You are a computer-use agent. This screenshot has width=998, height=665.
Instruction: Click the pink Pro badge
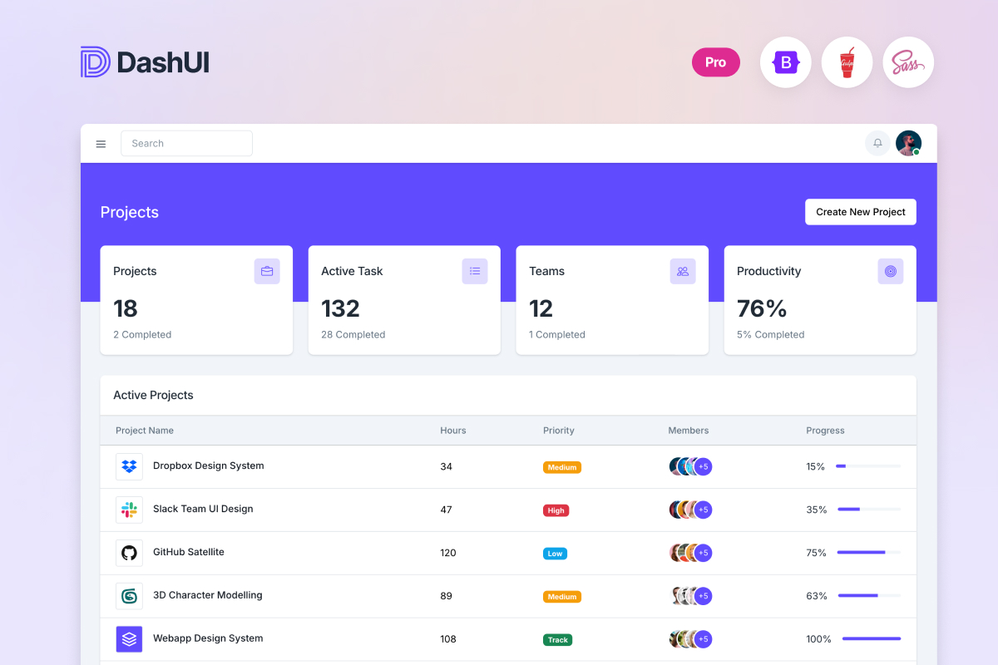pyautogui.click(x=716, y=62)
